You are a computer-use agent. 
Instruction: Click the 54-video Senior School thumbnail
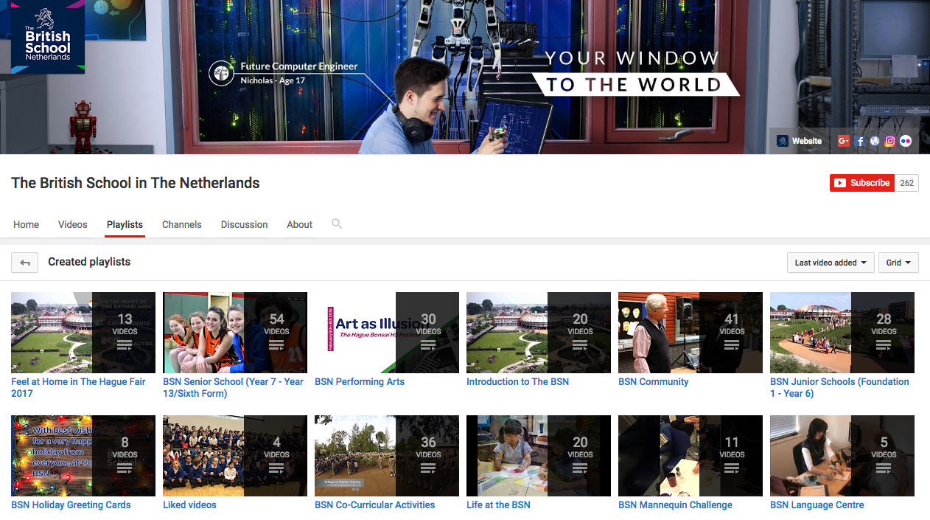(x=235, y=333)
